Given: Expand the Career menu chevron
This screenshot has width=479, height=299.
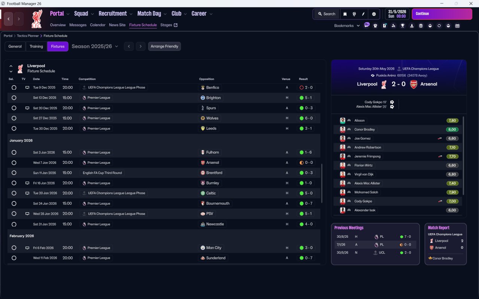Looking at the screenshot, I should pos(211,14).
